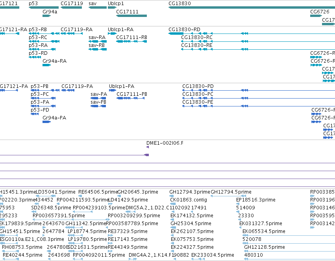
Task: Select the 514009 feature label
Action: click(246, 208)
